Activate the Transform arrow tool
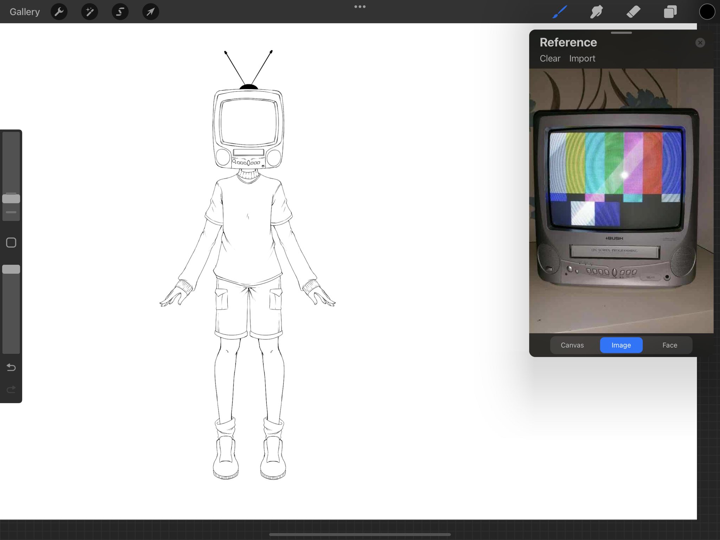 [150, 12]
